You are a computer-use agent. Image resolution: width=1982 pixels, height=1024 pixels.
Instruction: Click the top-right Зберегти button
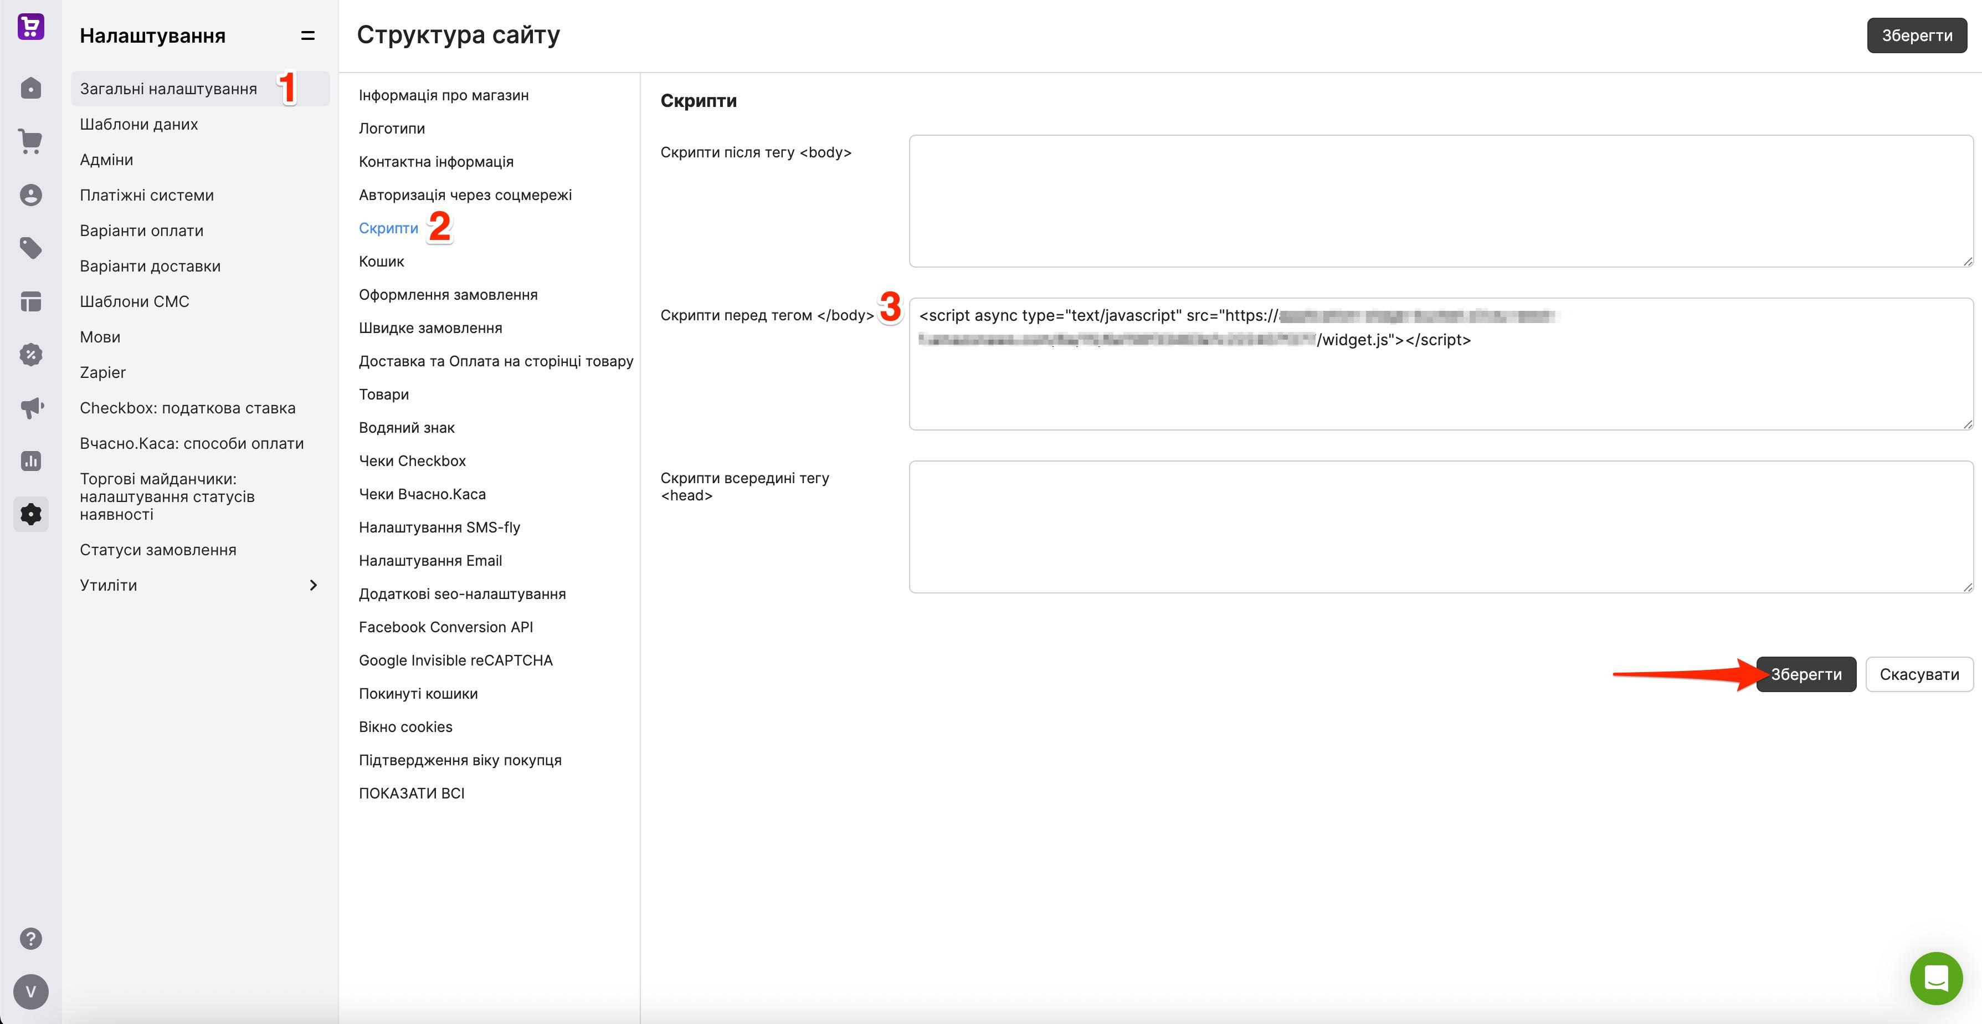(1917, 35)
